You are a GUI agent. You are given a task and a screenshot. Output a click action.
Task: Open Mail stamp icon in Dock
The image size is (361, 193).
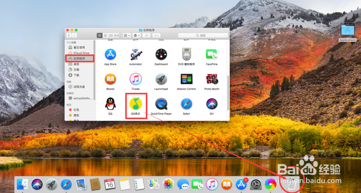(81, 184)
